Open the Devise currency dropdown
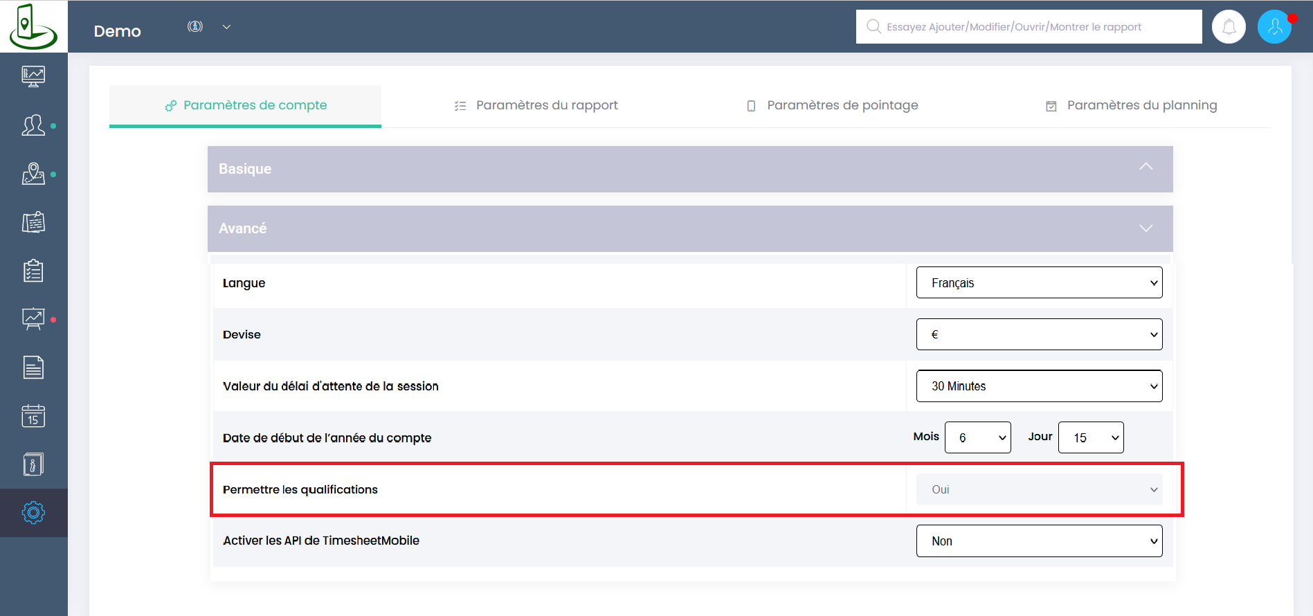 click(x=1038, y=334)
